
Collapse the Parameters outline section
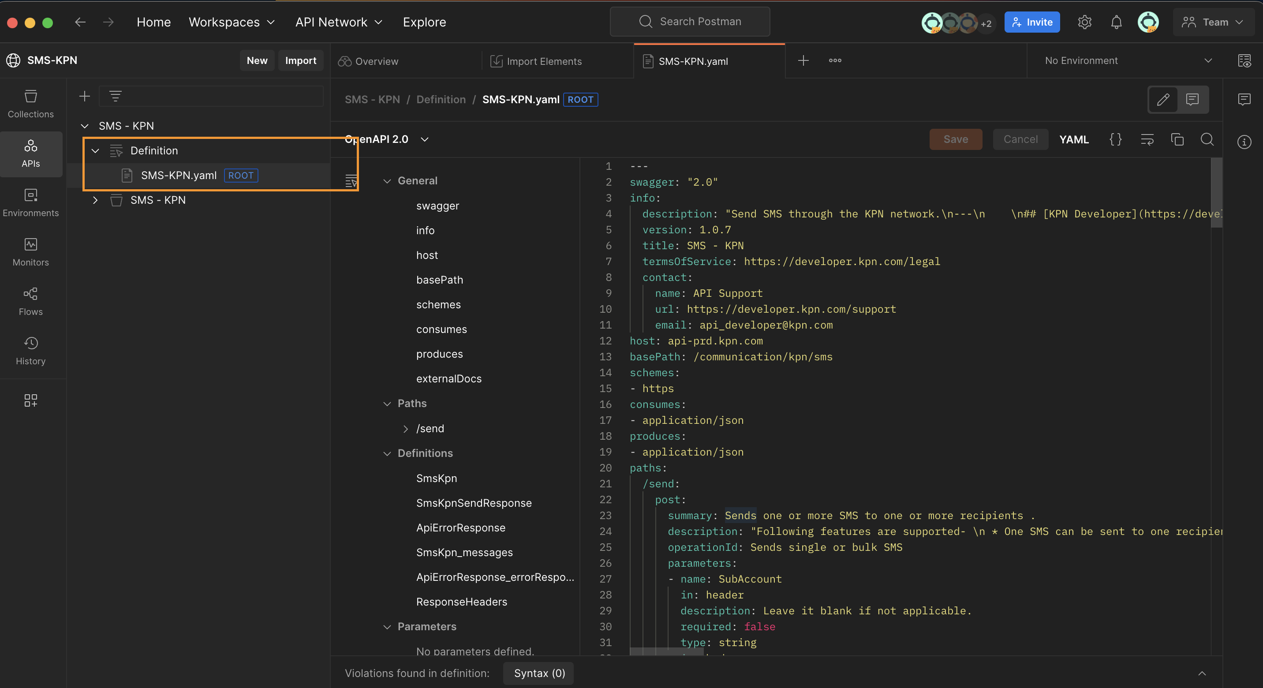click(387, 627)
